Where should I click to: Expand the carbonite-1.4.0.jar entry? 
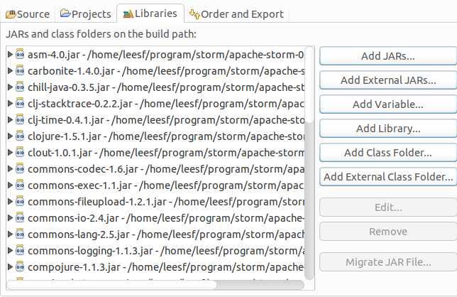click(x=10, y=70)
